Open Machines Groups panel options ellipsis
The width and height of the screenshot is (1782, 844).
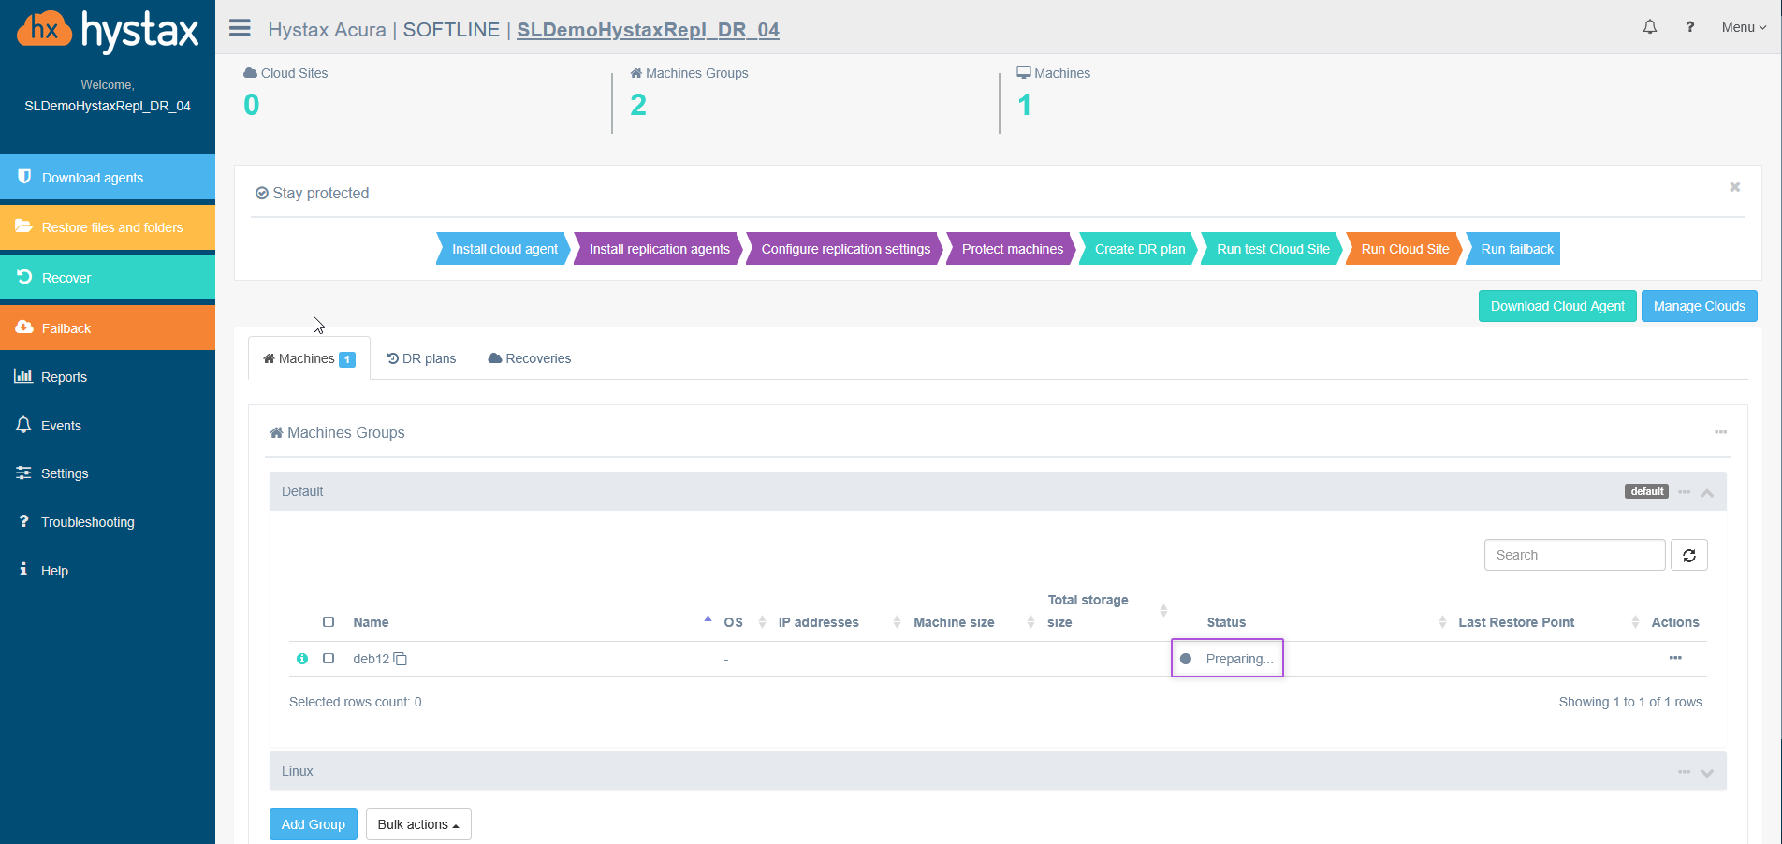(1720, 432)
